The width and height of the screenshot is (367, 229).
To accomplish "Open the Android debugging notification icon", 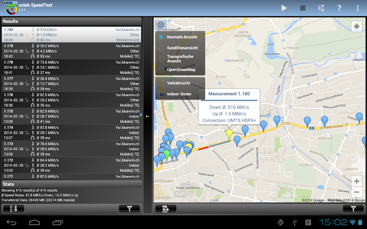I will point(281,222).
